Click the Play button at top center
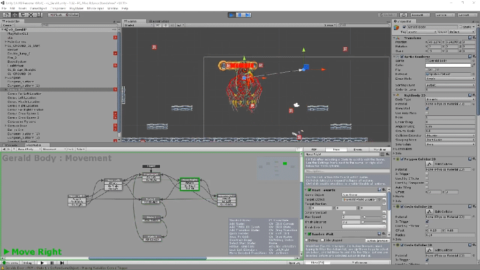The image size is (480, 270). coord(232,15)
